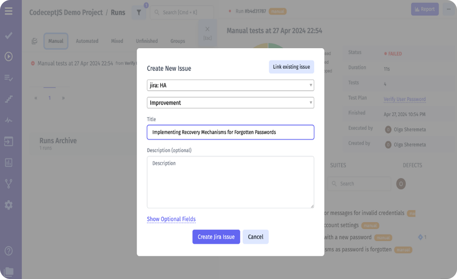Screen dimensions: 457x279
Task: Expand Show Optional Fields
Action: pyautogui.click(x=171, y=219)
